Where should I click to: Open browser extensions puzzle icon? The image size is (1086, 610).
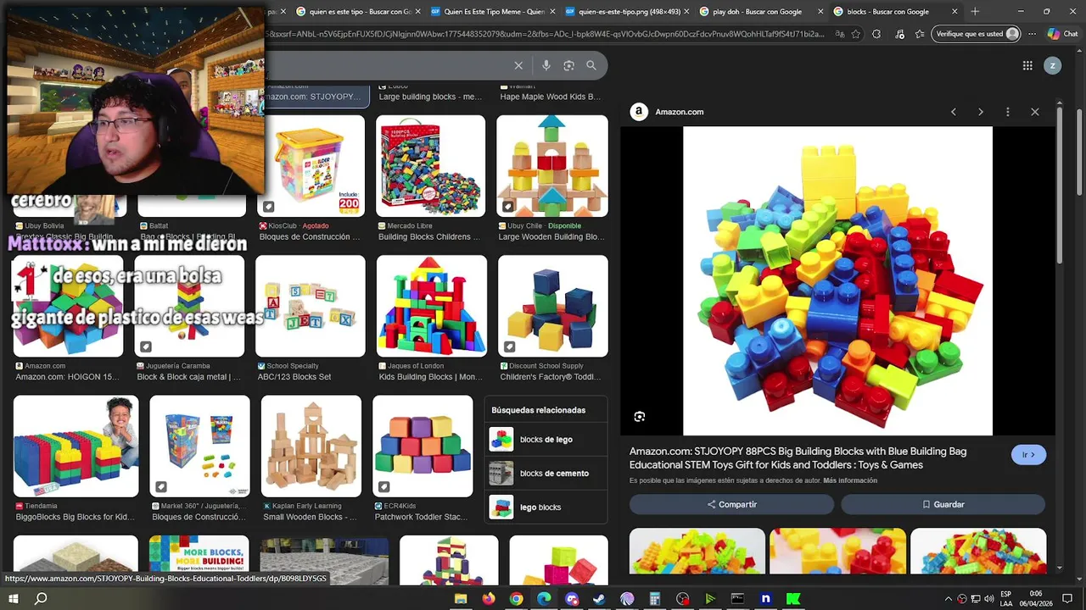(x=876, y=34)
